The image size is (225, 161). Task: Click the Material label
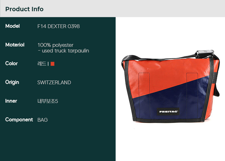[x=15, y=45]
